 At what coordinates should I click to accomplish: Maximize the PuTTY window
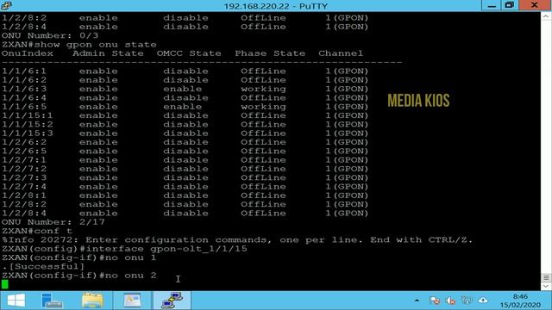point(510,5)
